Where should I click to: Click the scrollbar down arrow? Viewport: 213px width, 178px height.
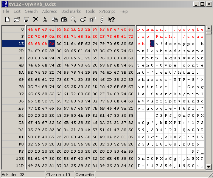point(208,167)
